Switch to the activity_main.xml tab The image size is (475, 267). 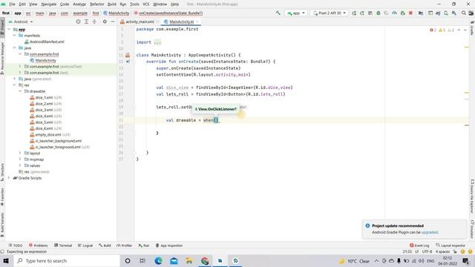click(140, 22)
